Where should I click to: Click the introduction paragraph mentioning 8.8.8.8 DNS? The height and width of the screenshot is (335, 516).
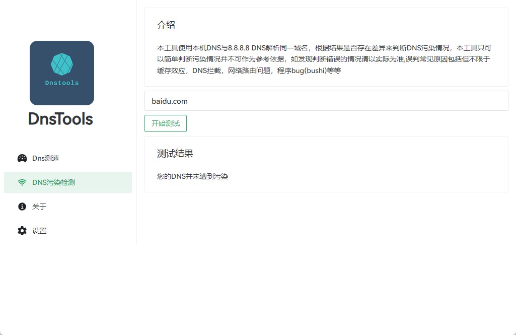(324, 59)
